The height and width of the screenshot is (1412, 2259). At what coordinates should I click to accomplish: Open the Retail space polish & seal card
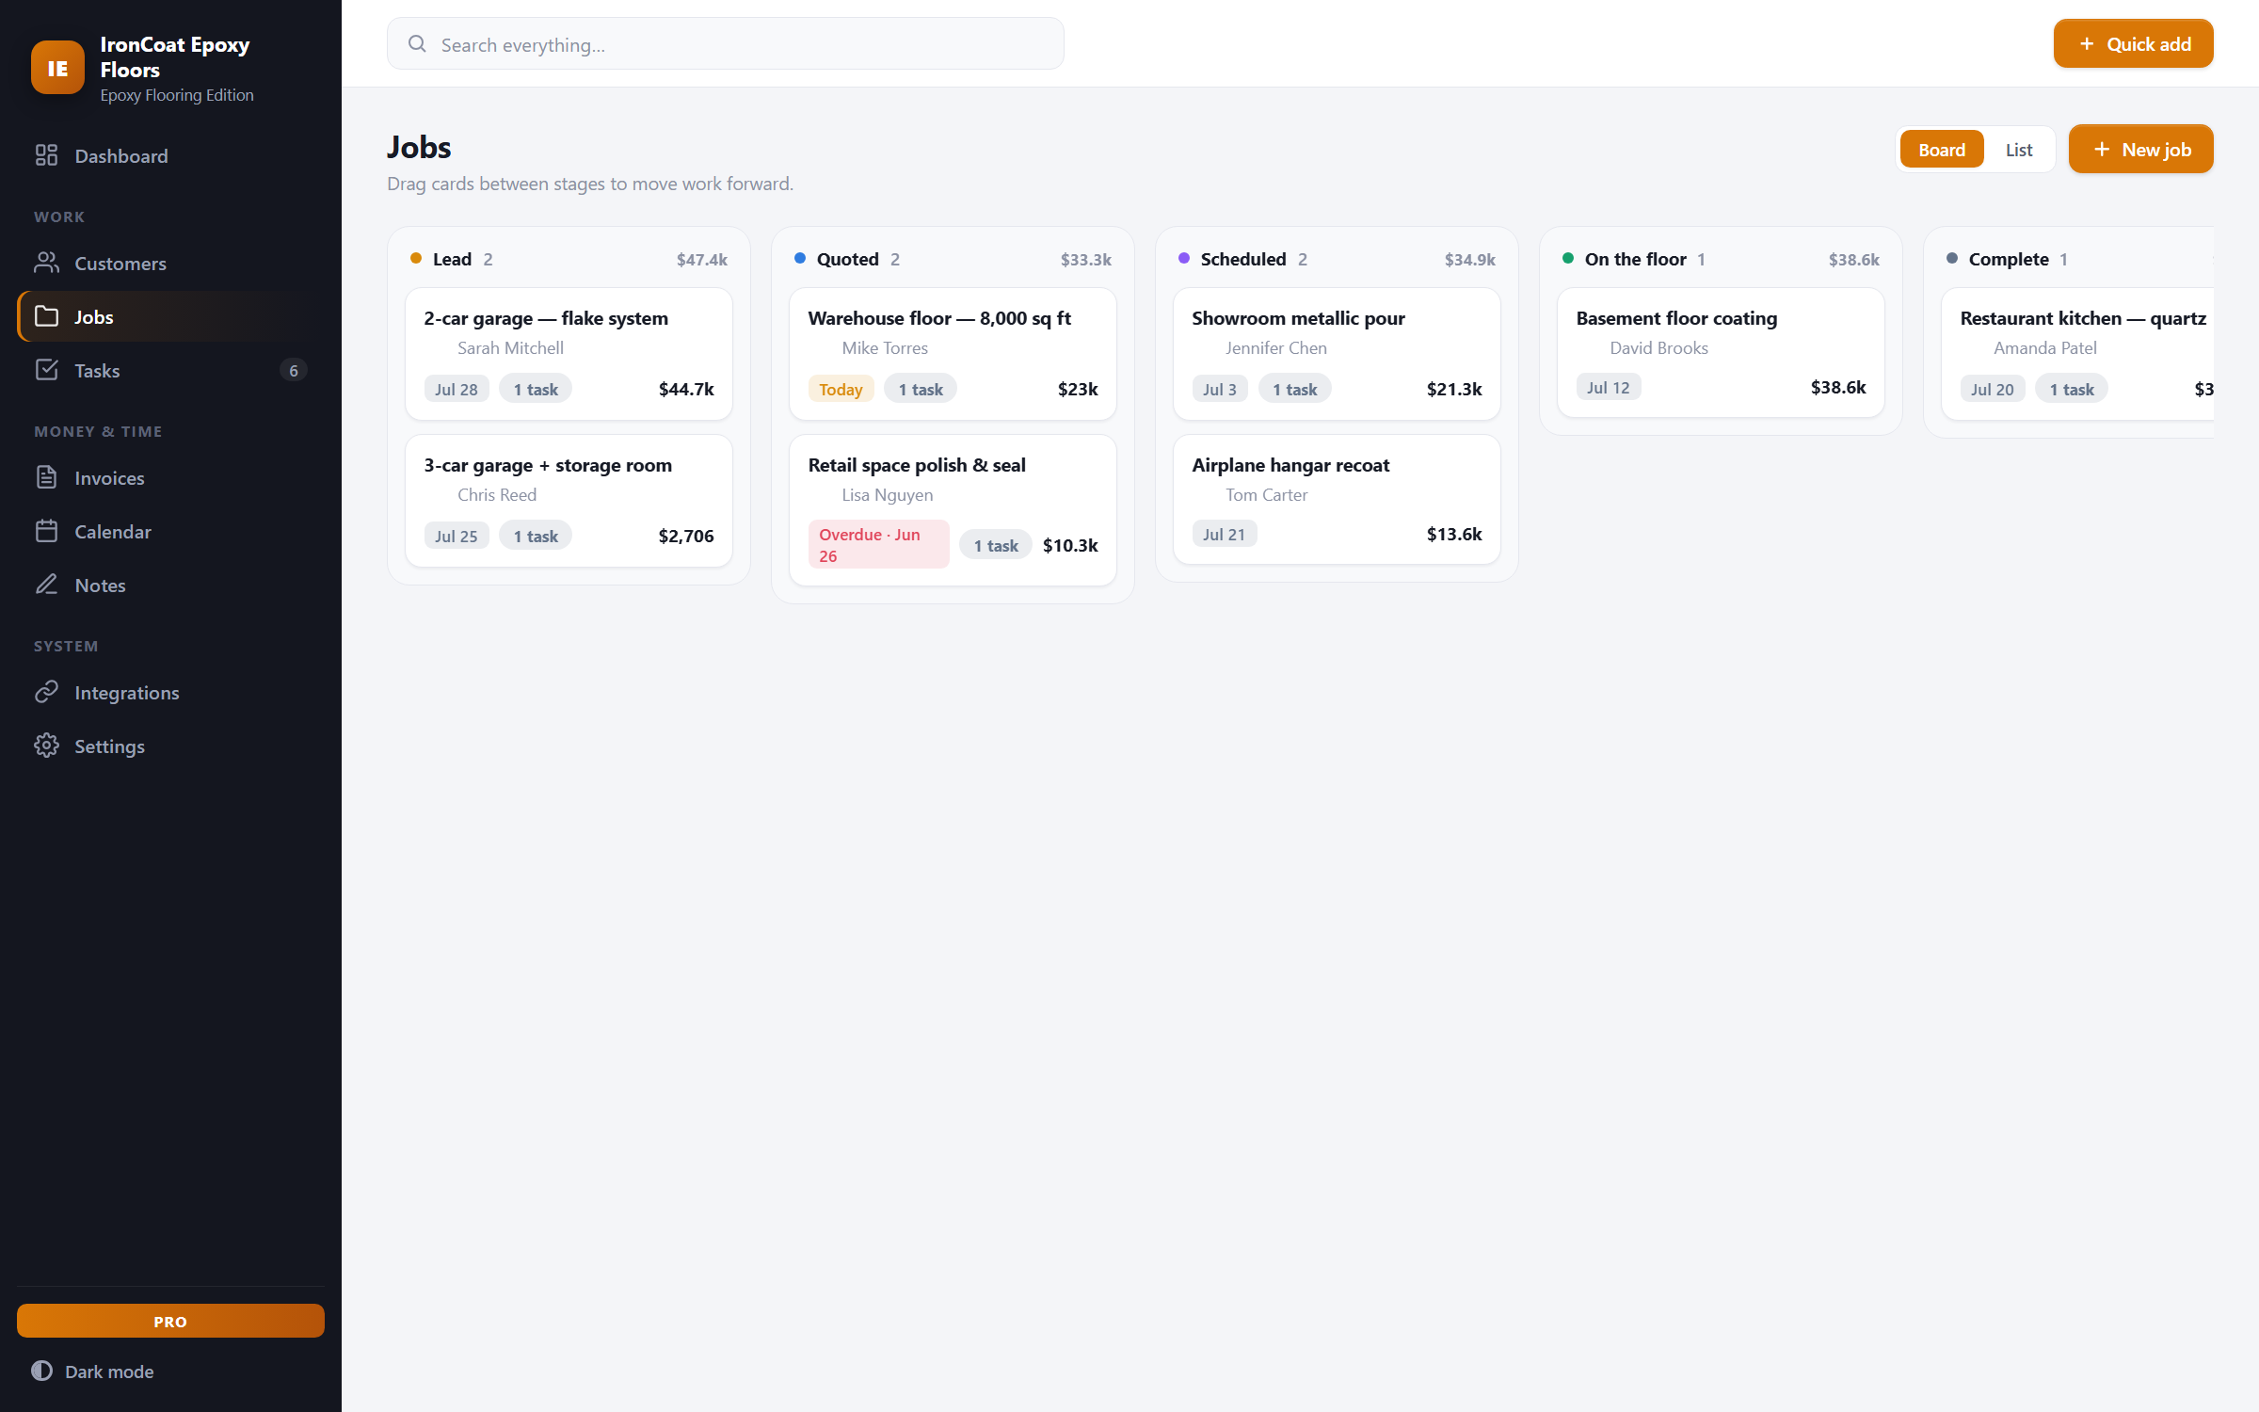(953, 510)
